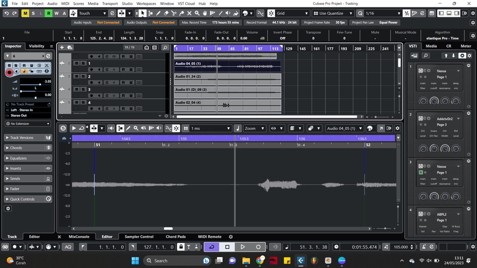Expand the Equalizers inspector section
Image resolution: width=477 pixels, height=268 pixels.
coord(28,158)
